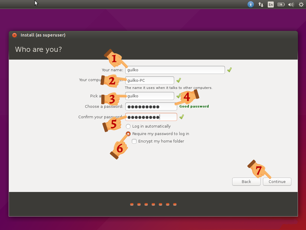306x230 pixels.
Task: Click the green checkmark beside the username field
Action: coord(178,96)
